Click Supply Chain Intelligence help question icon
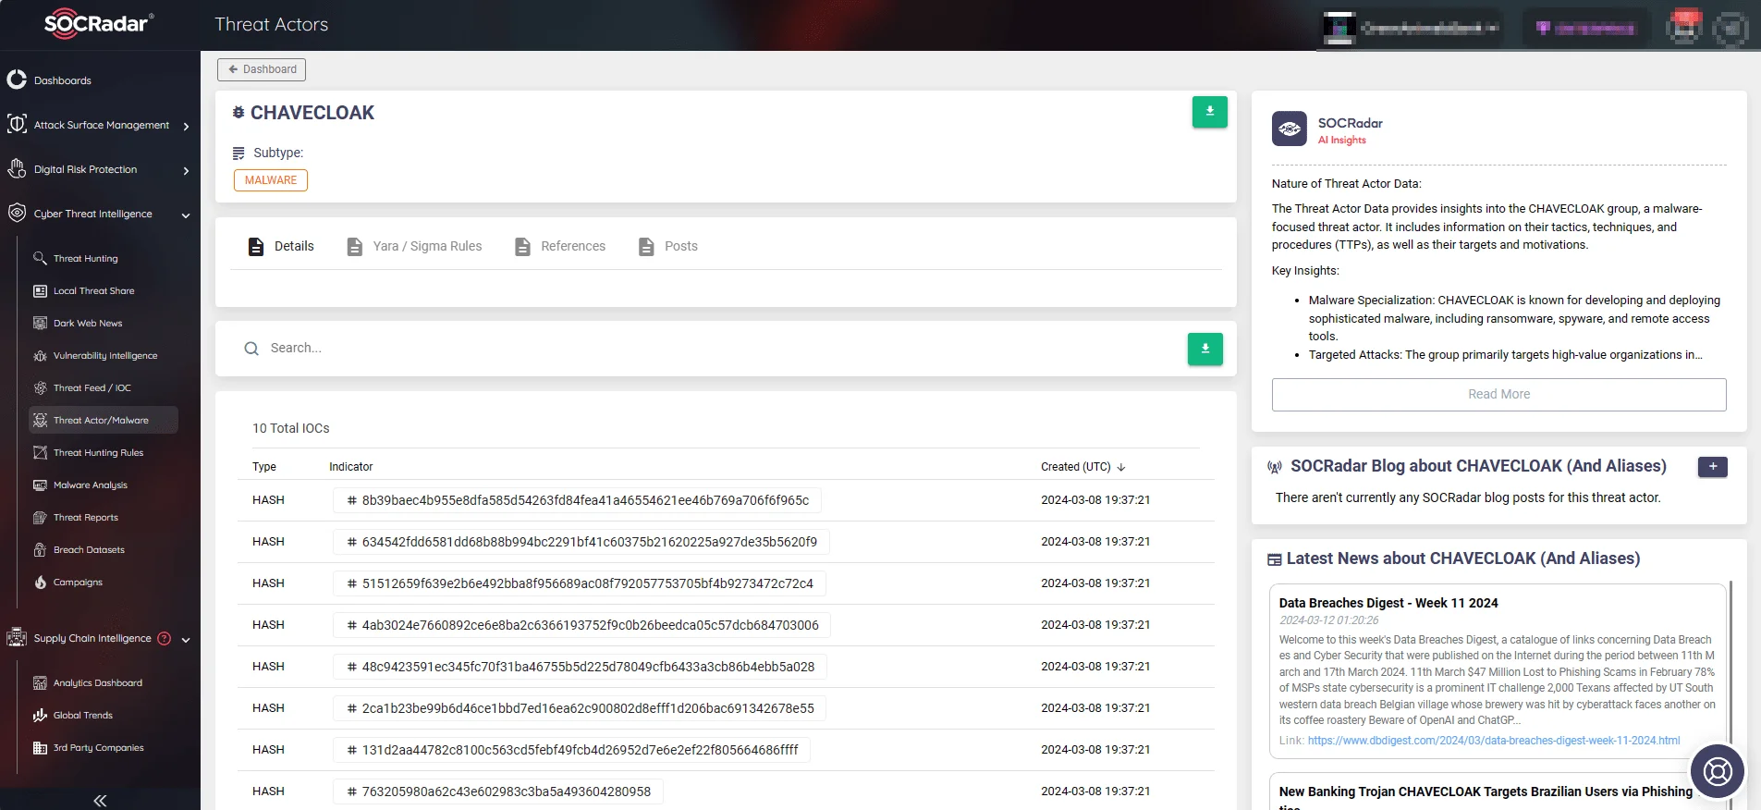Image resolution: width=1761 pixels, height=810 pixels. [x=165, y=638]
